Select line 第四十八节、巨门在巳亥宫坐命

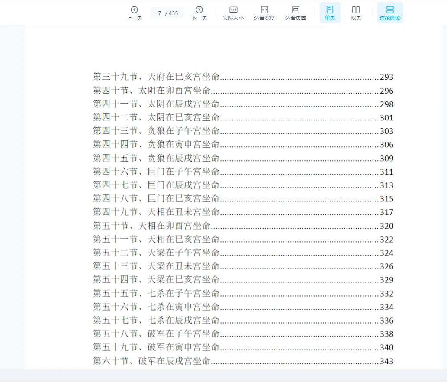[243, 198]
